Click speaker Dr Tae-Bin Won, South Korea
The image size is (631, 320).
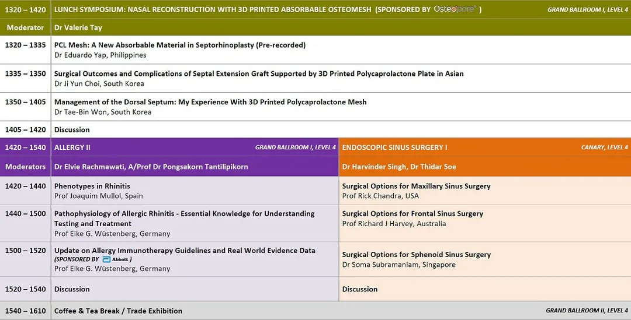point(103,112)
